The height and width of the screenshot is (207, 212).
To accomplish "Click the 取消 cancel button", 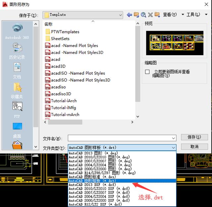I will pyautogui.click(x=194, y=146).
